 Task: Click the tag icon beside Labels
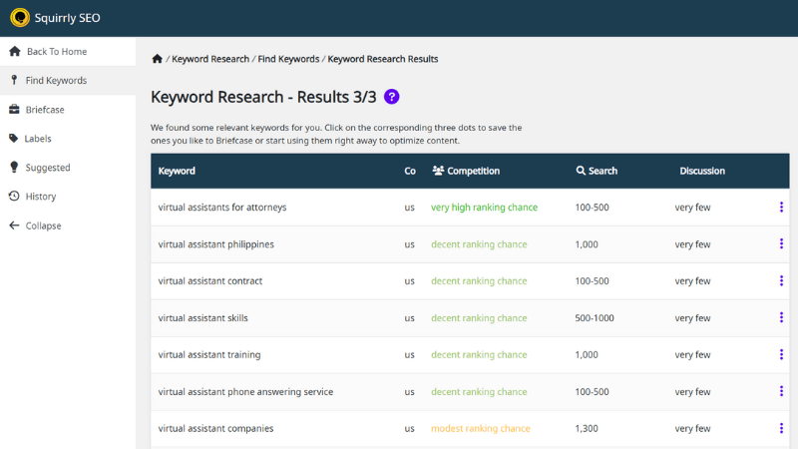pos(14,138)
